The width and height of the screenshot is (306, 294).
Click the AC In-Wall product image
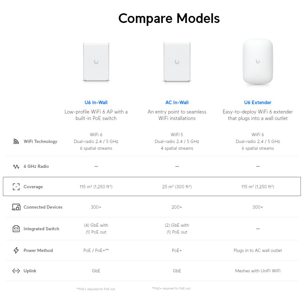coord(177,62)
